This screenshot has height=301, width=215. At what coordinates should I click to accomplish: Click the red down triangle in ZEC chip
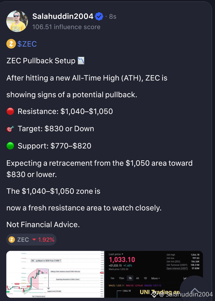tap(34, 240)
